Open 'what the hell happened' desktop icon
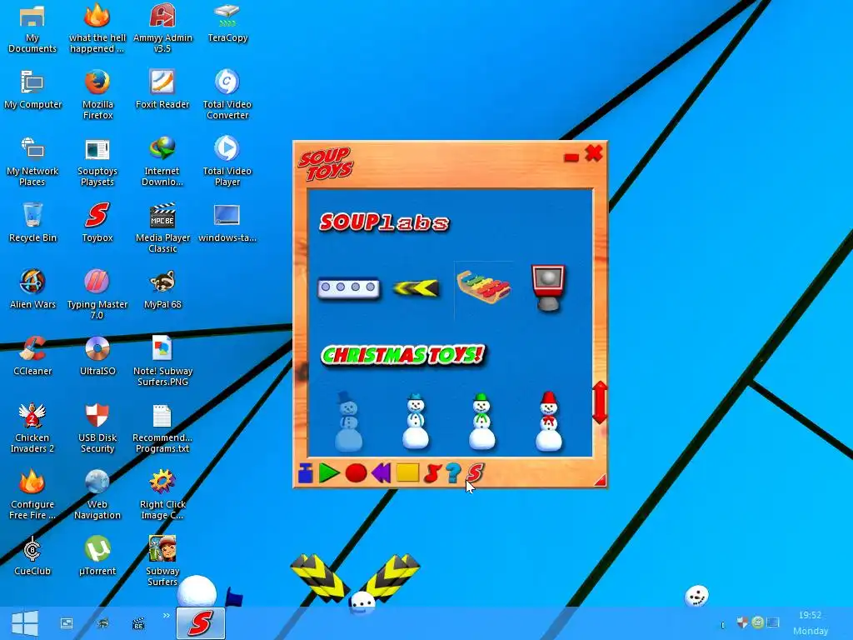Viewport: 853px width, 640px height. pos(97,27)
